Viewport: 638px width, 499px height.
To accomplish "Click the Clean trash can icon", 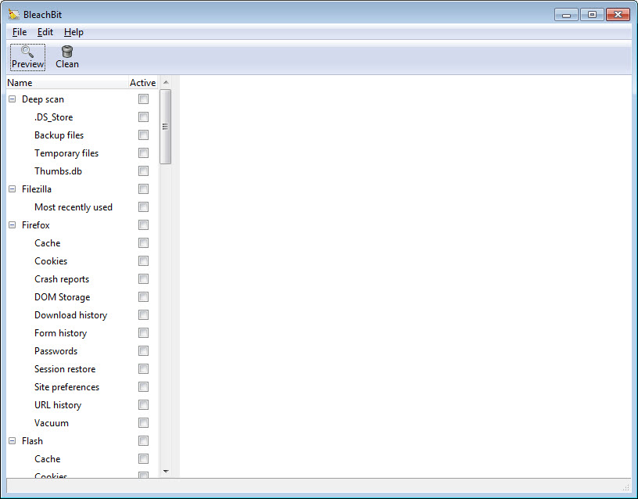I will tap(67, 52).
